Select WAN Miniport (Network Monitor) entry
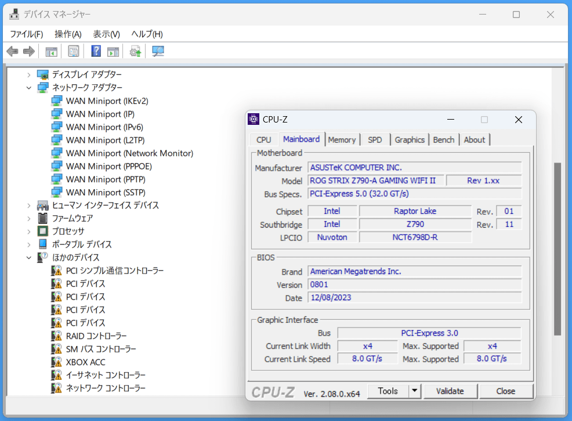Viewport: 572px width, 421px height. tap(129, 153)
